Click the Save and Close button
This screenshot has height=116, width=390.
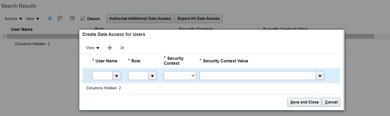(x=304, y=102)
